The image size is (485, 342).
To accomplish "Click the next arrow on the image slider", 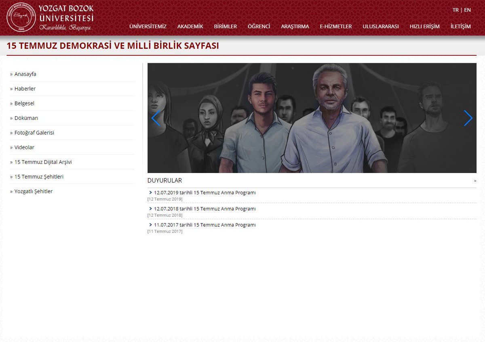I will point(468,118).
